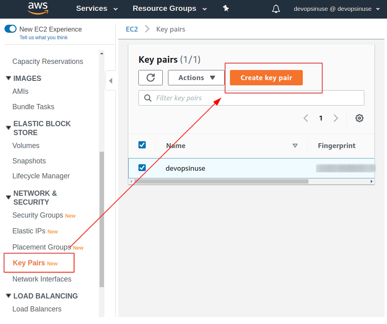Open Load Balancers page
The image size is (387, 324).
(37, 309)
